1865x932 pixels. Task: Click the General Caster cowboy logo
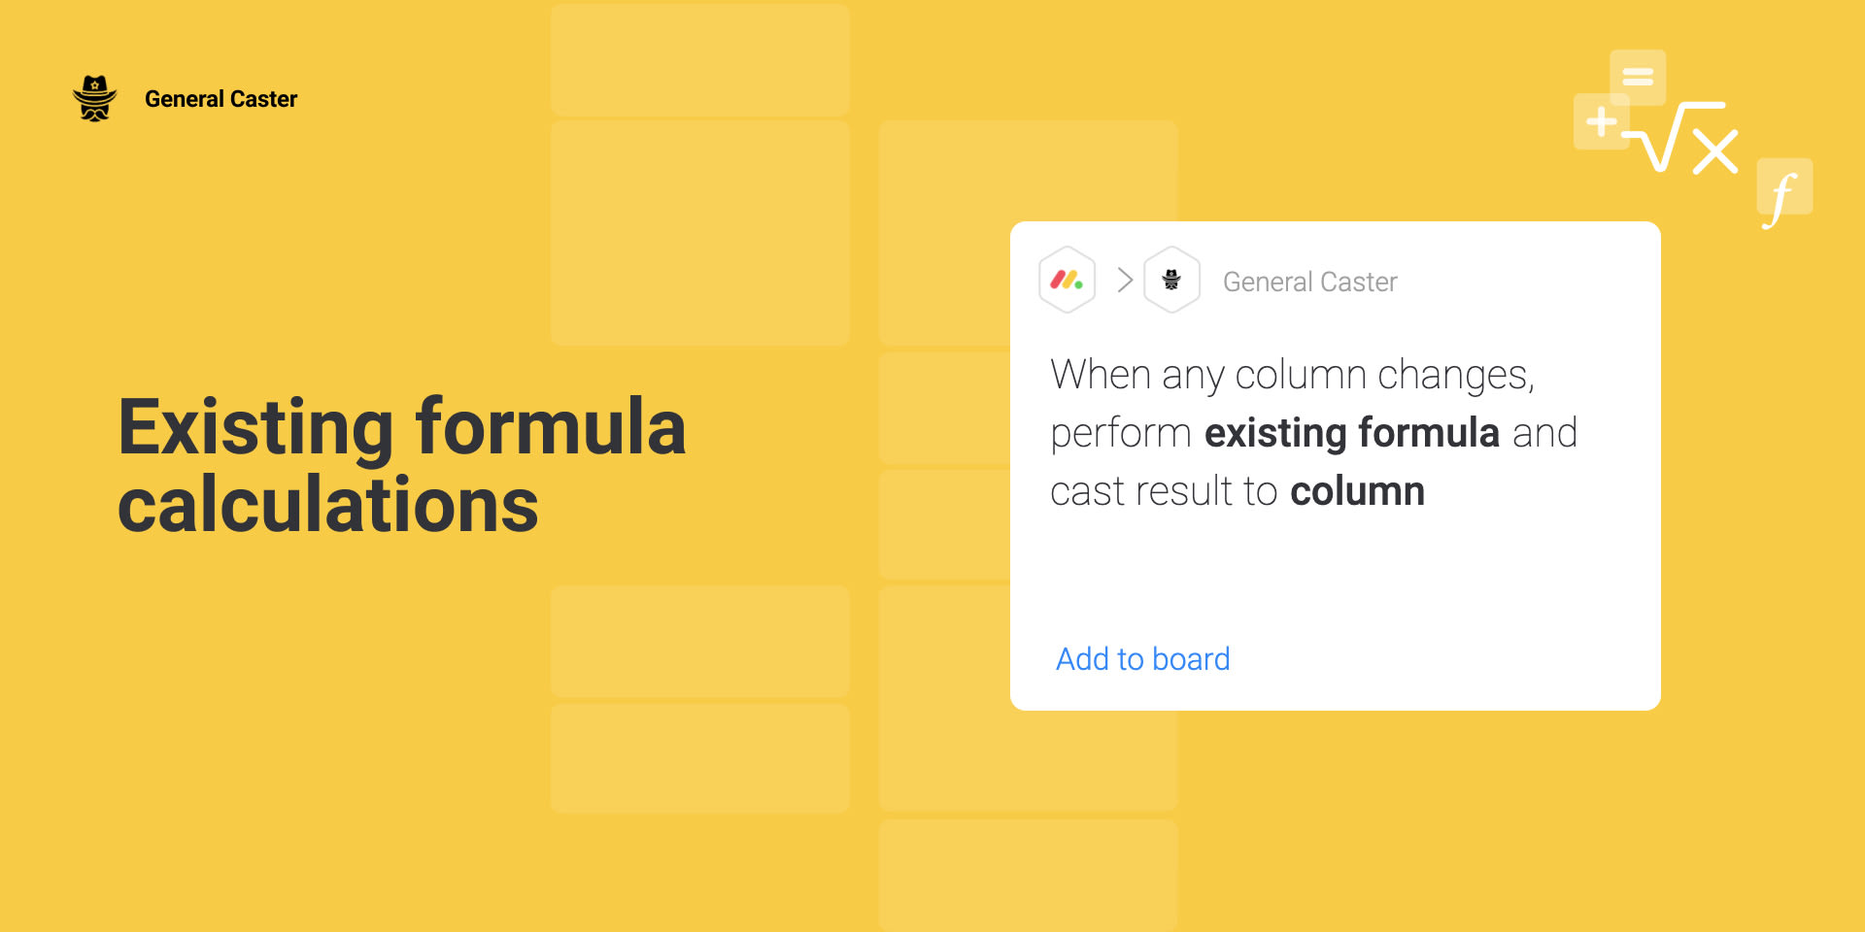95,99
